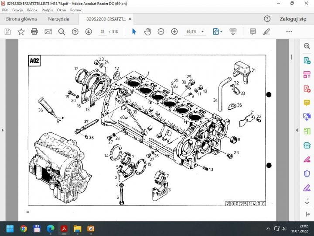The width and height of the screenshot is (314, 236).
Task: Click the zoom in plus button
Action: click(x=174, y=31)
